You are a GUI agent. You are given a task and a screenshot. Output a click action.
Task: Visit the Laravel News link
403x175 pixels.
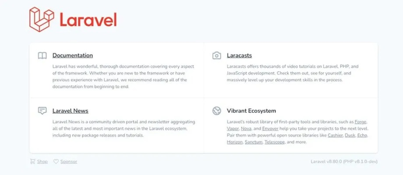point(70,111)
